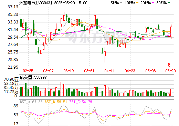The width and height of the screenshot is (179, 126).
Task: Click the 33.33 price axis label
Action: point(13,22)
